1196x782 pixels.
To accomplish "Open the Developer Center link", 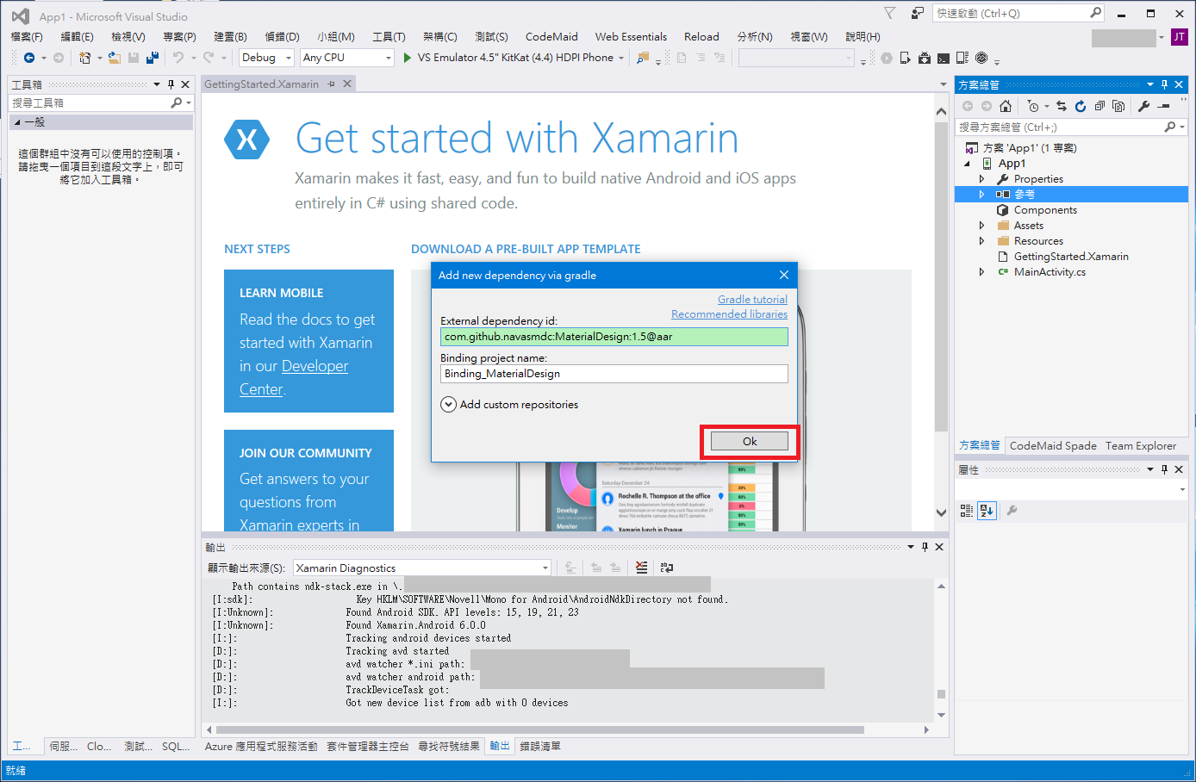I will coord(294,377).
